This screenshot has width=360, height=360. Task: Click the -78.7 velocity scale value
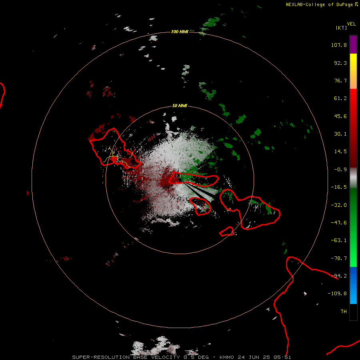pos(339,258)
